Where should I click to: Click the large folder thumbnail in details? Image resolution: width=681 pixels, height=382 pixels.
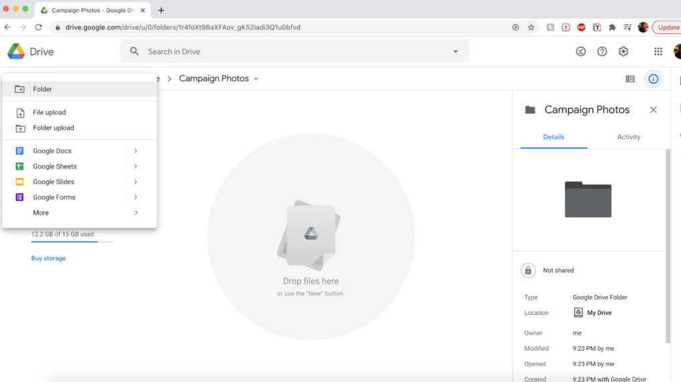click(x=588, y=199)
